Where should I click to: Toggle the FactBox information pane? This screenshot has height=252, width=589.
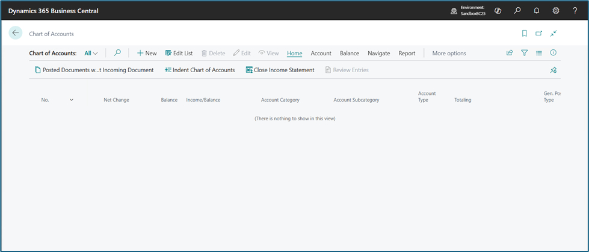[x=554, y=53]
